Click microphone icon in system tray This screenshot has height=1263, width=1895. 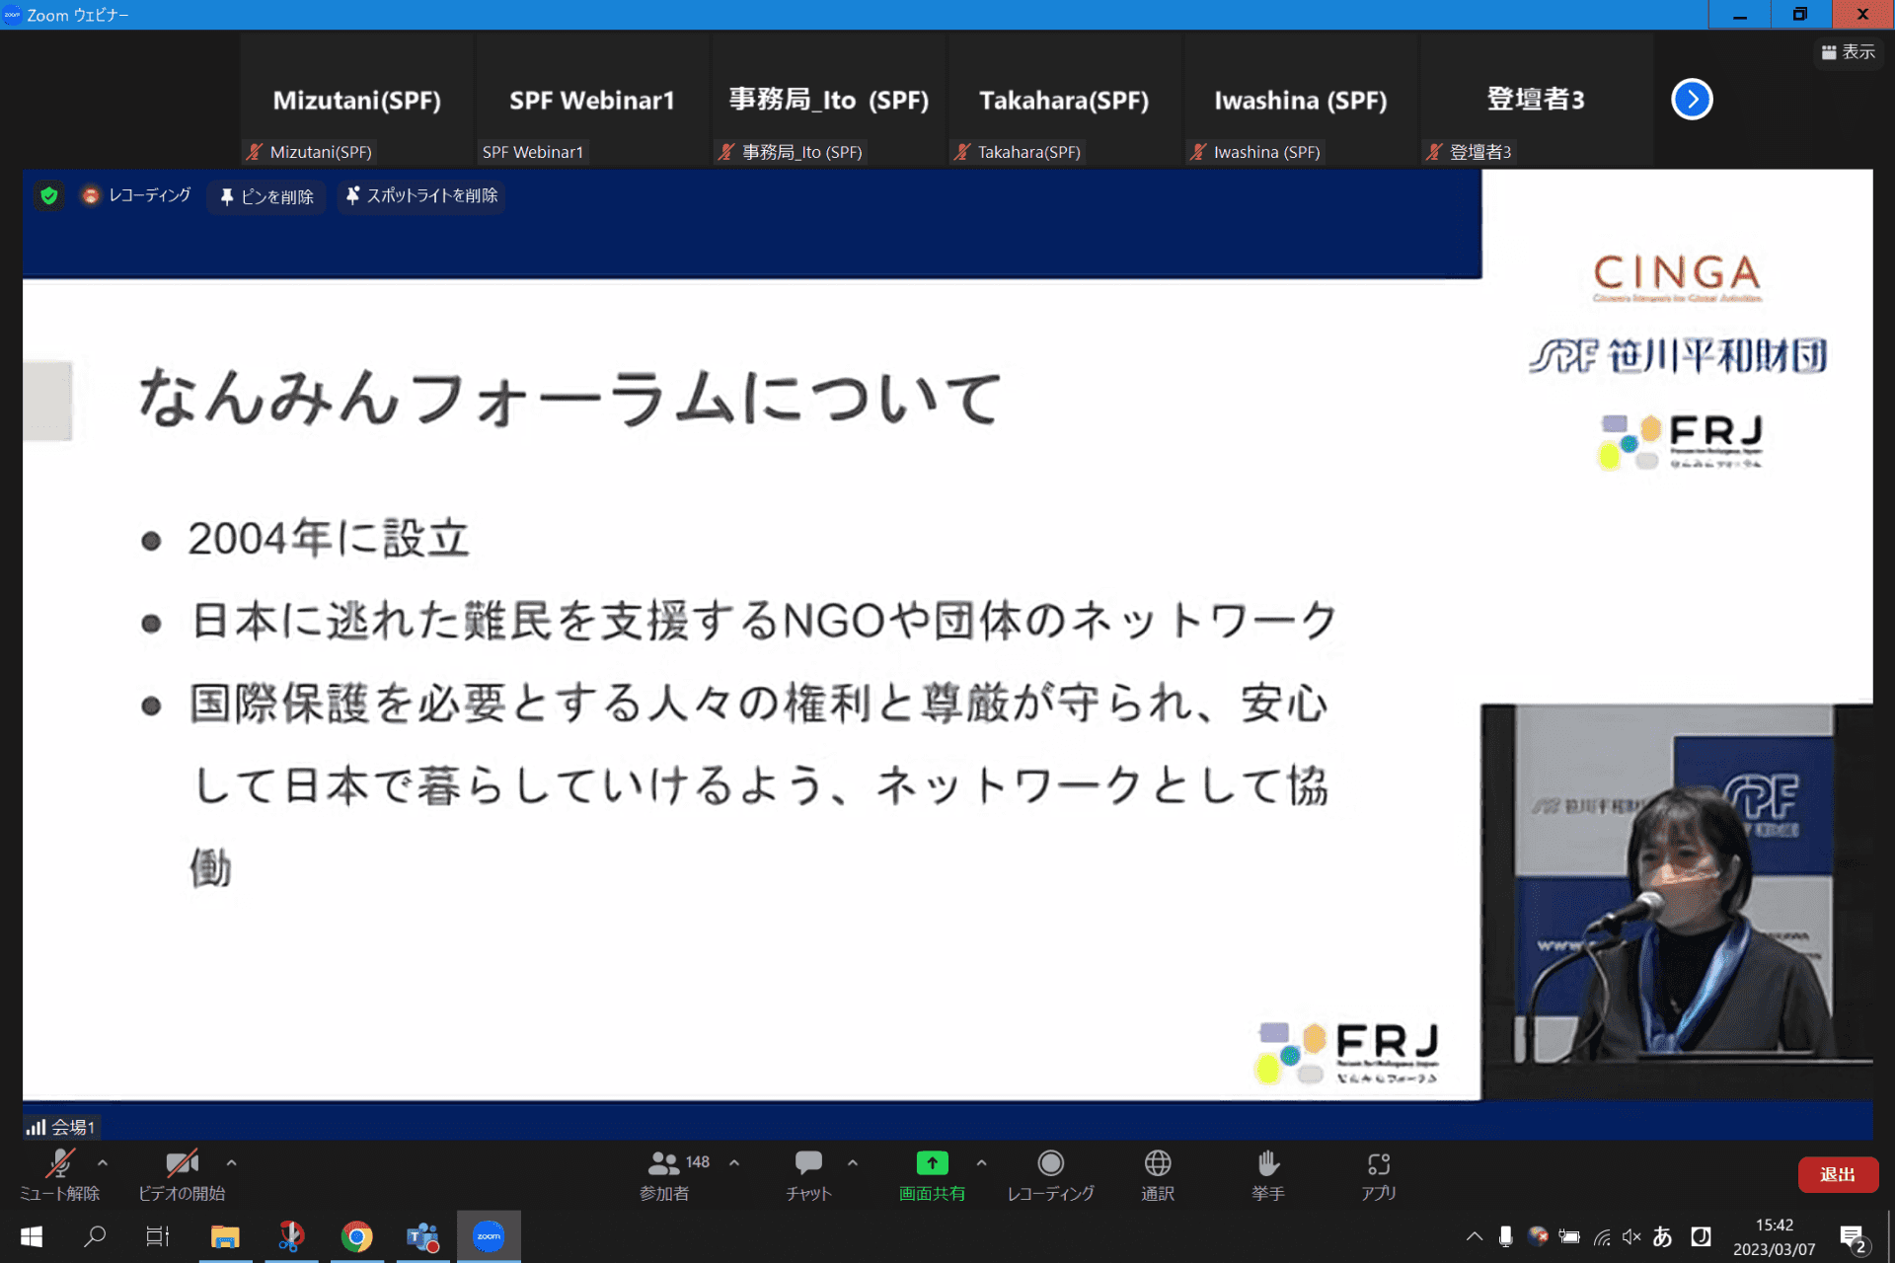[x=1505, y=1236]
